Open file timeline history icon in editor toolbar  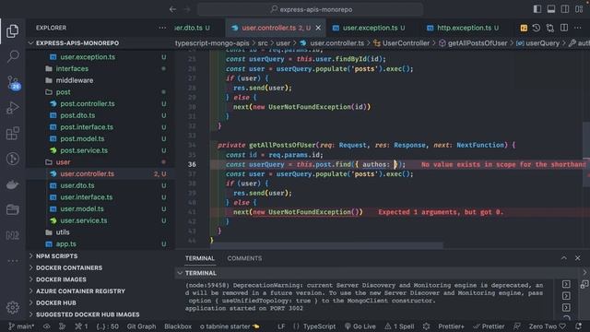[537, 28]
